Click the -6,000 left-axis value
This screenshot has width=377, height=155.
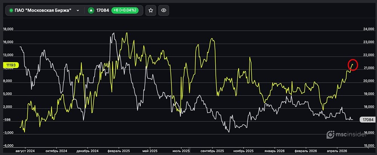point(8,146)
